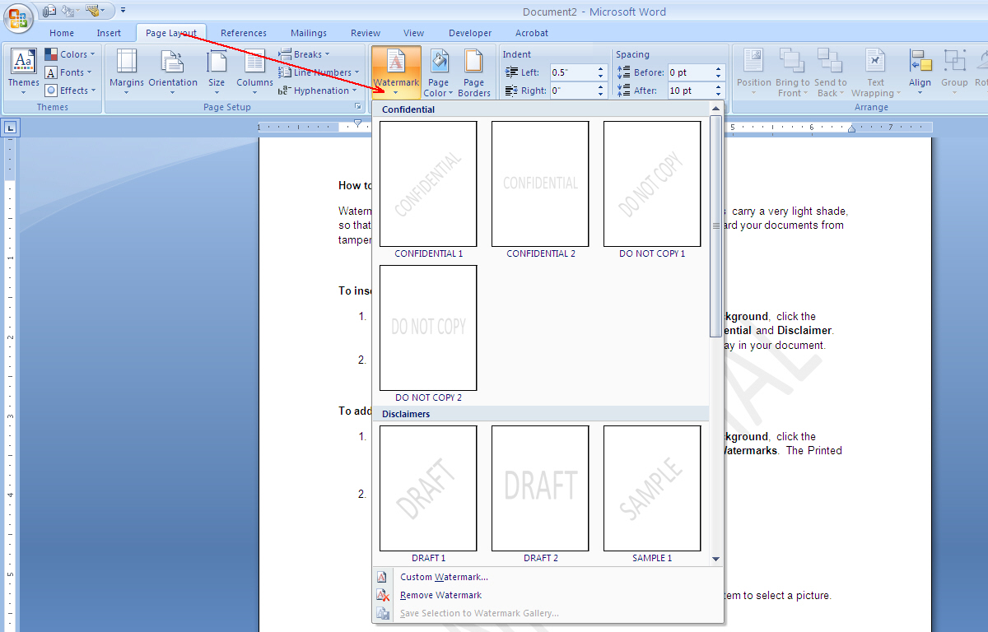Viewport: 988px width, 632px height.
Task: Switch to the Mailings tab
Action: (x=308, y=33)
